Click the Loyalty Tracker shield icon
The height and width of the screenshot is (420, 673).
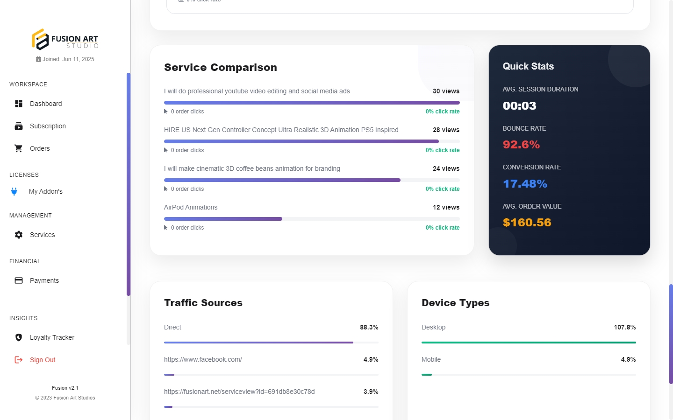(19, 337)
